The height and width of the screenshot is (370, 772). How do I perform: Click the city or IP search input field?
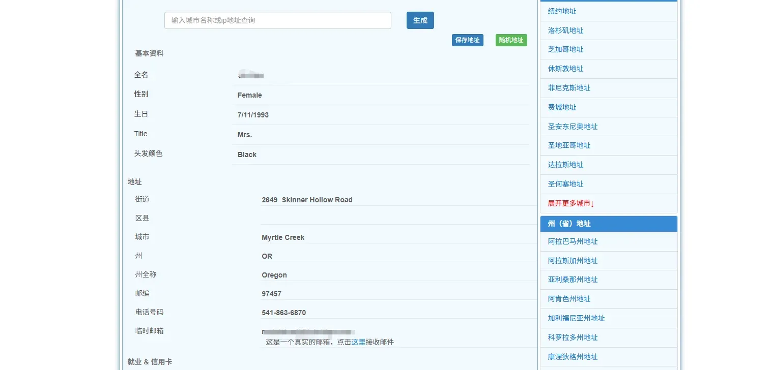pyautogui.click(x=277, y=20)
